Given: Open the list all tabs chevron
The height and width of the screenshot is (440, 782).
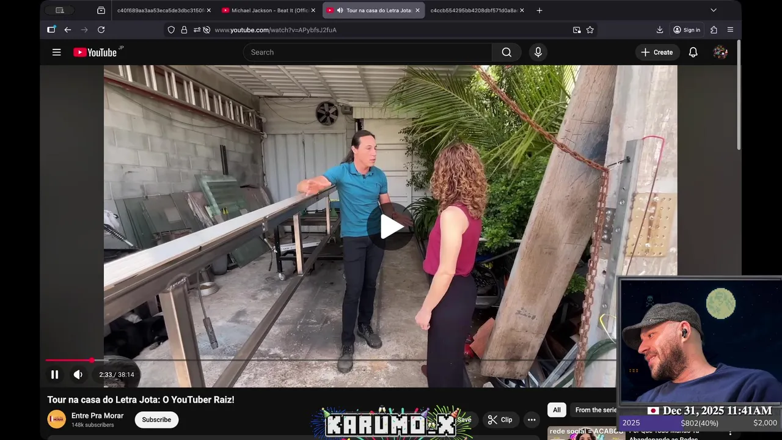Looking at the screenshot, I should [x=714, y=10].
